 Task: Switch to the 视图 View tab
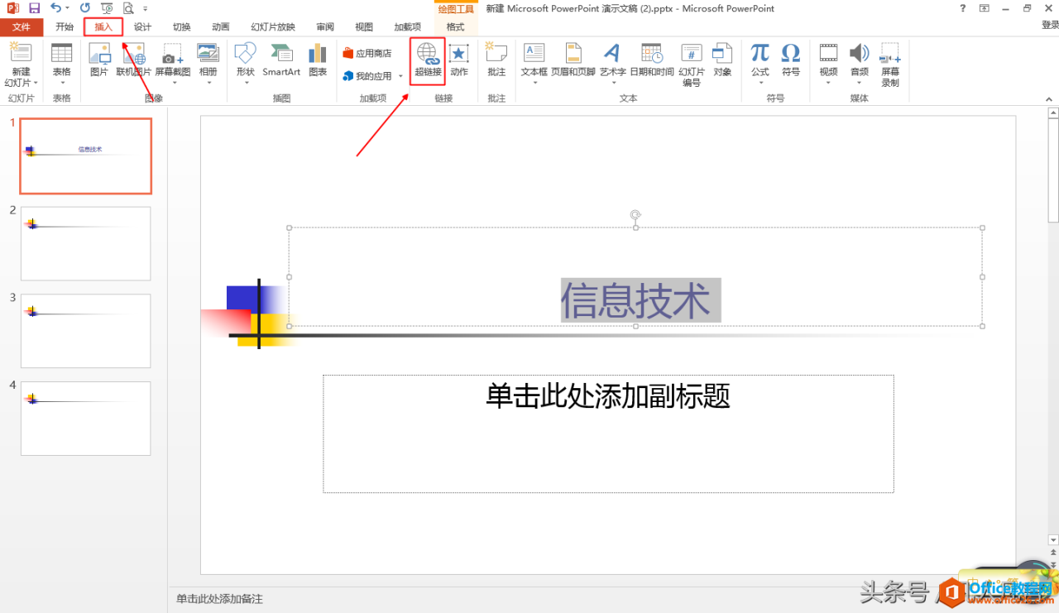tap(364, 27)
